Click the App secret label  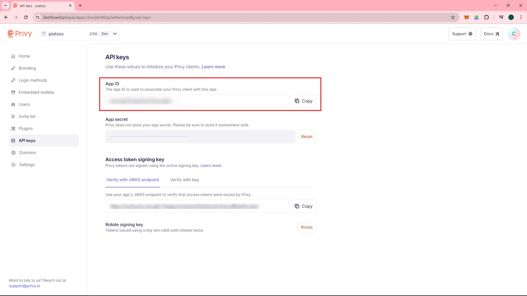coord(117,119)
